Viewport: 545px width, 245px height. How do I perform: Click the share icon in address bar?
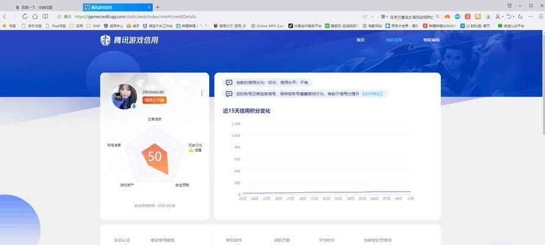point(365,17)
